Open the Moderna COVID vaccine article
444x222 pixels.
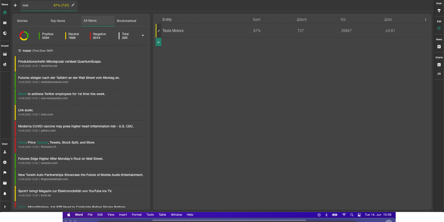click(x=81, y=128)
